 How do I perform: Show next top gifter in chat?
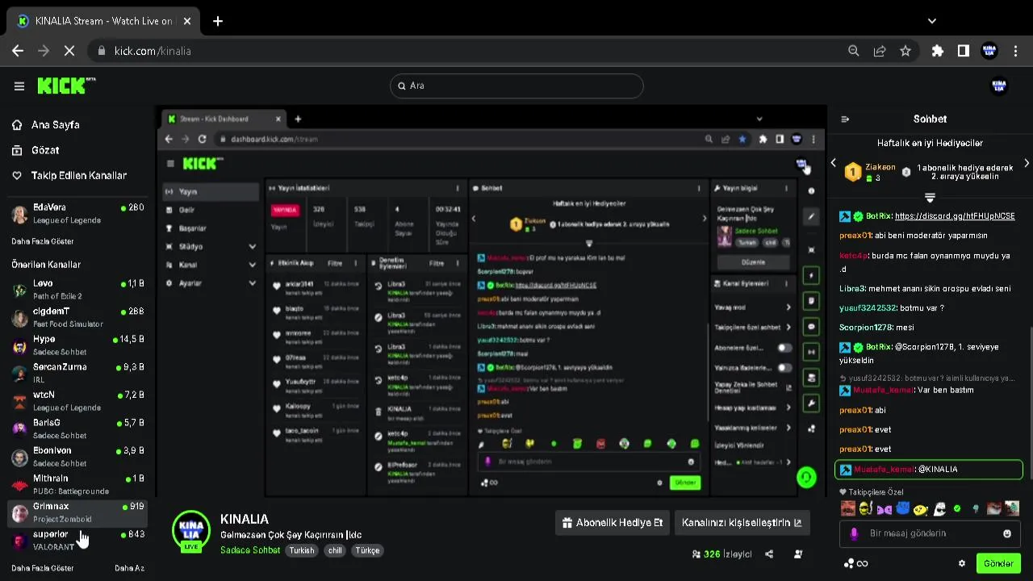(1027, 163)
